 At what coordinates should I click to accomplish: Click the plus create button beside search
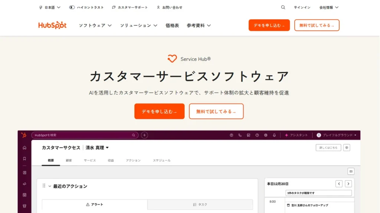tap(144, 135)
